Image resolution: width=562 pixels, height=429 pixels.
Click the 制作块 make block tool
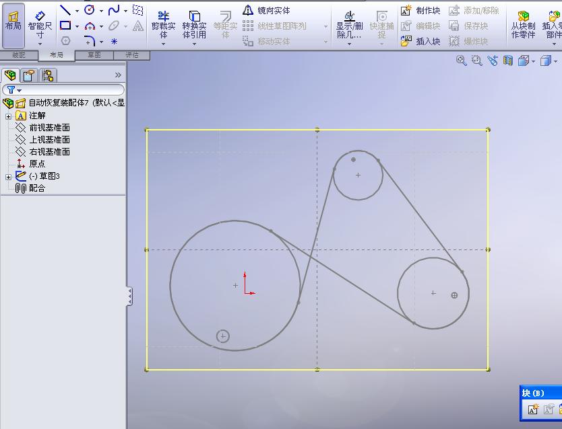click(420, 11)
